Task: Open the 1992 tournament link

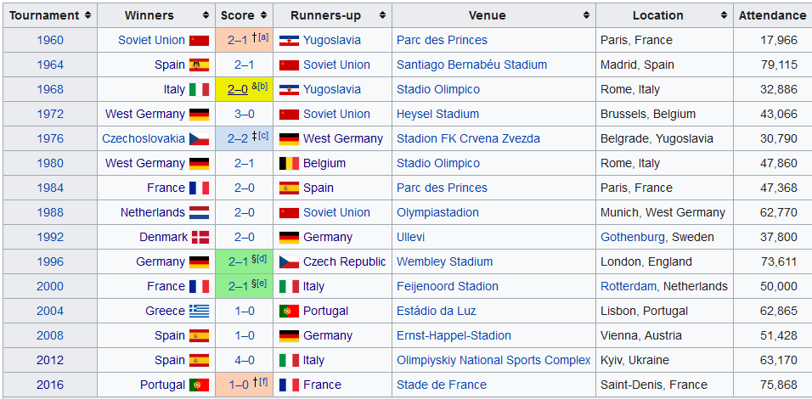Action: tap(49, 237)
